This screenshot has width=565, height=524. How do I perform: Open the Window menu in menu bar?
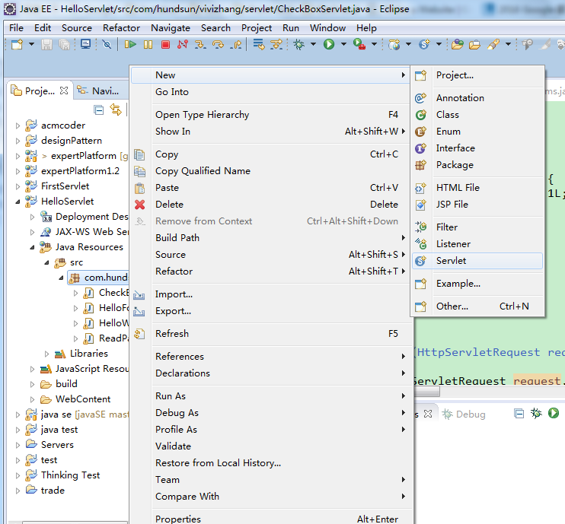pos(327,28)
